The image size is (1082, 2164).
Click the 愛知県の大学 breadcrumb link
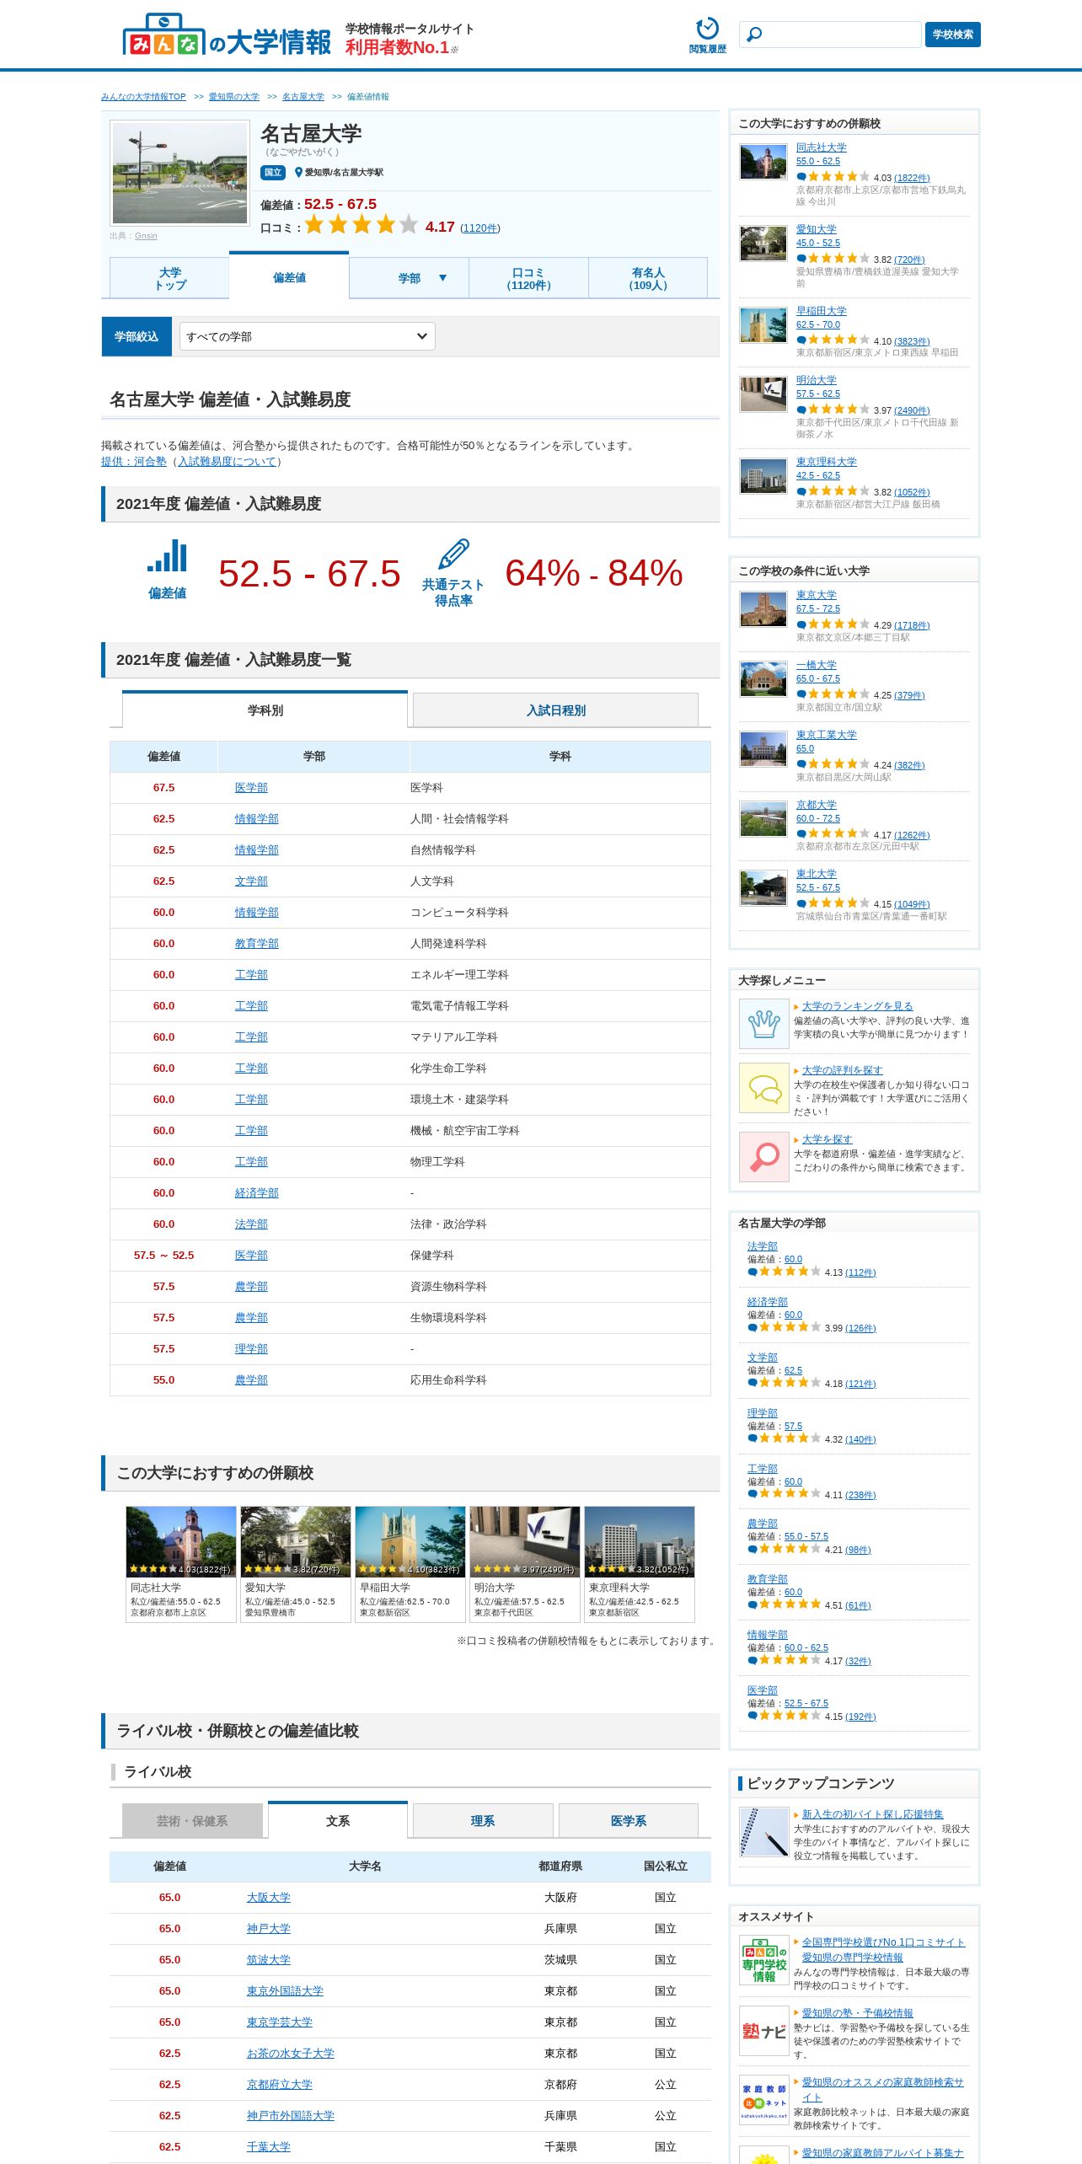point(234,97)
